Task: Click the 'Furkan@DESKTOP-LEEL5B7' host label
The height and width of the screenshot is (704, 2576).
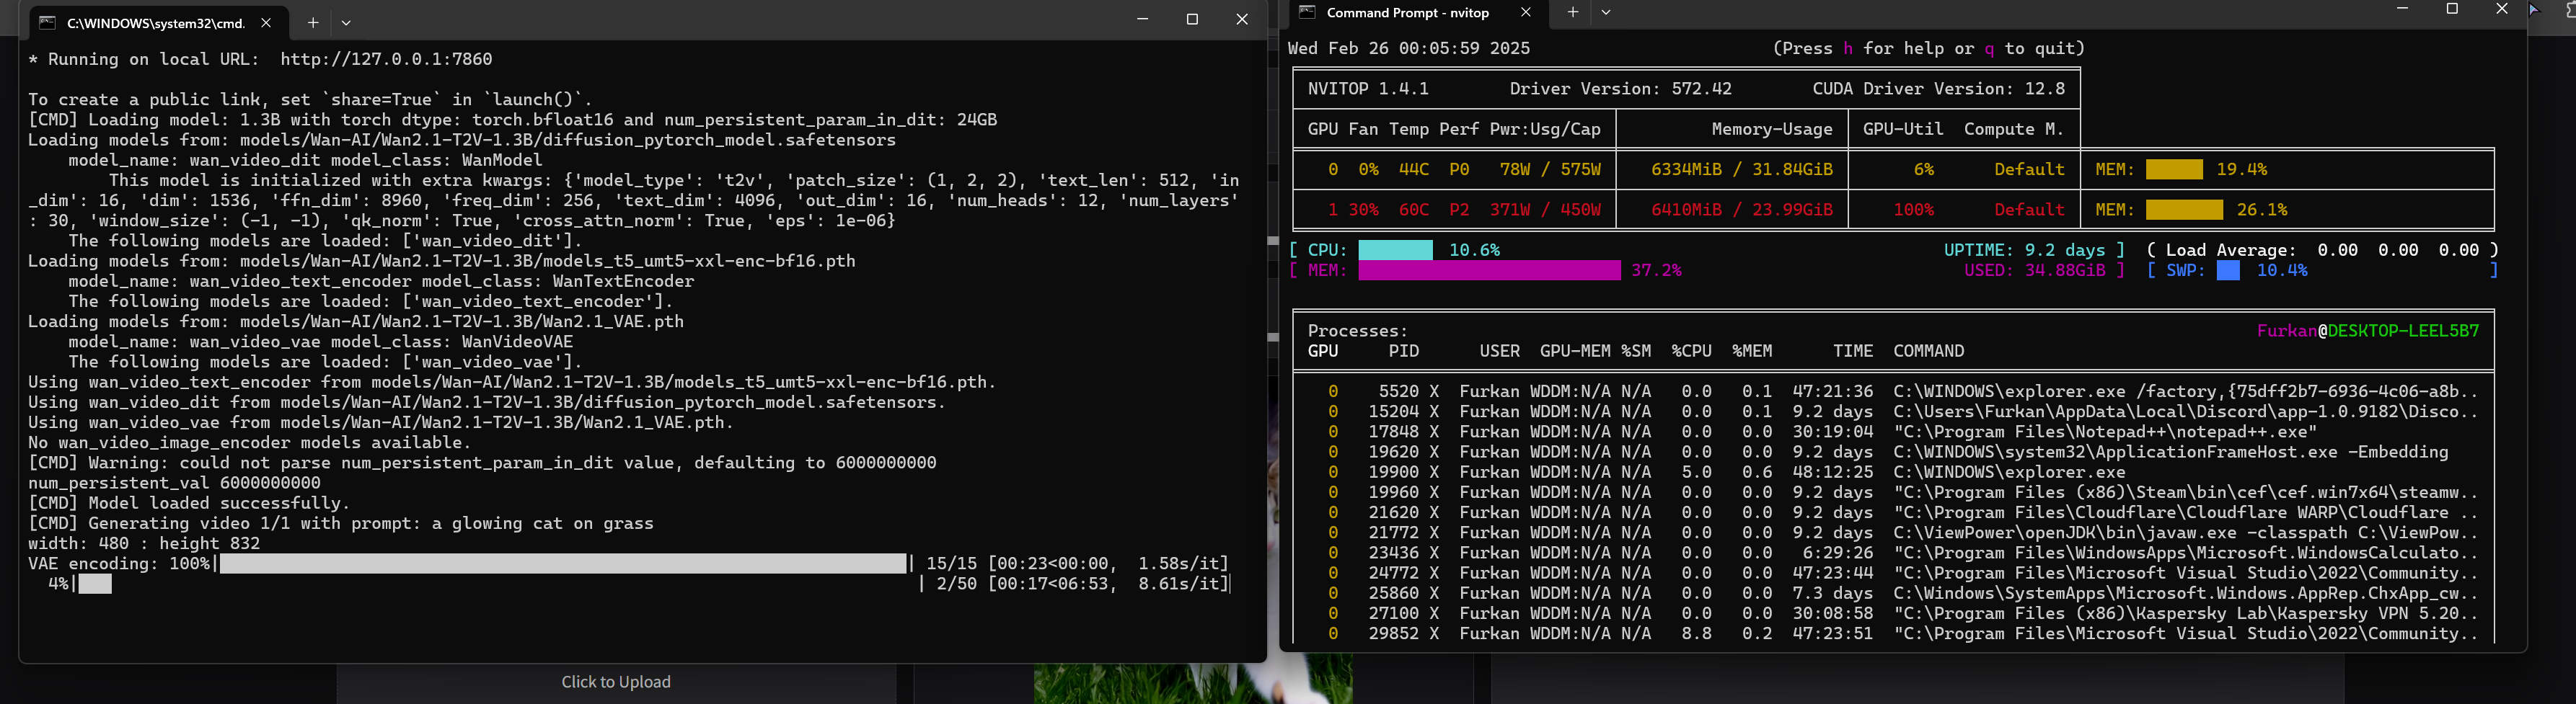Action: click(x=2368, y=331)
